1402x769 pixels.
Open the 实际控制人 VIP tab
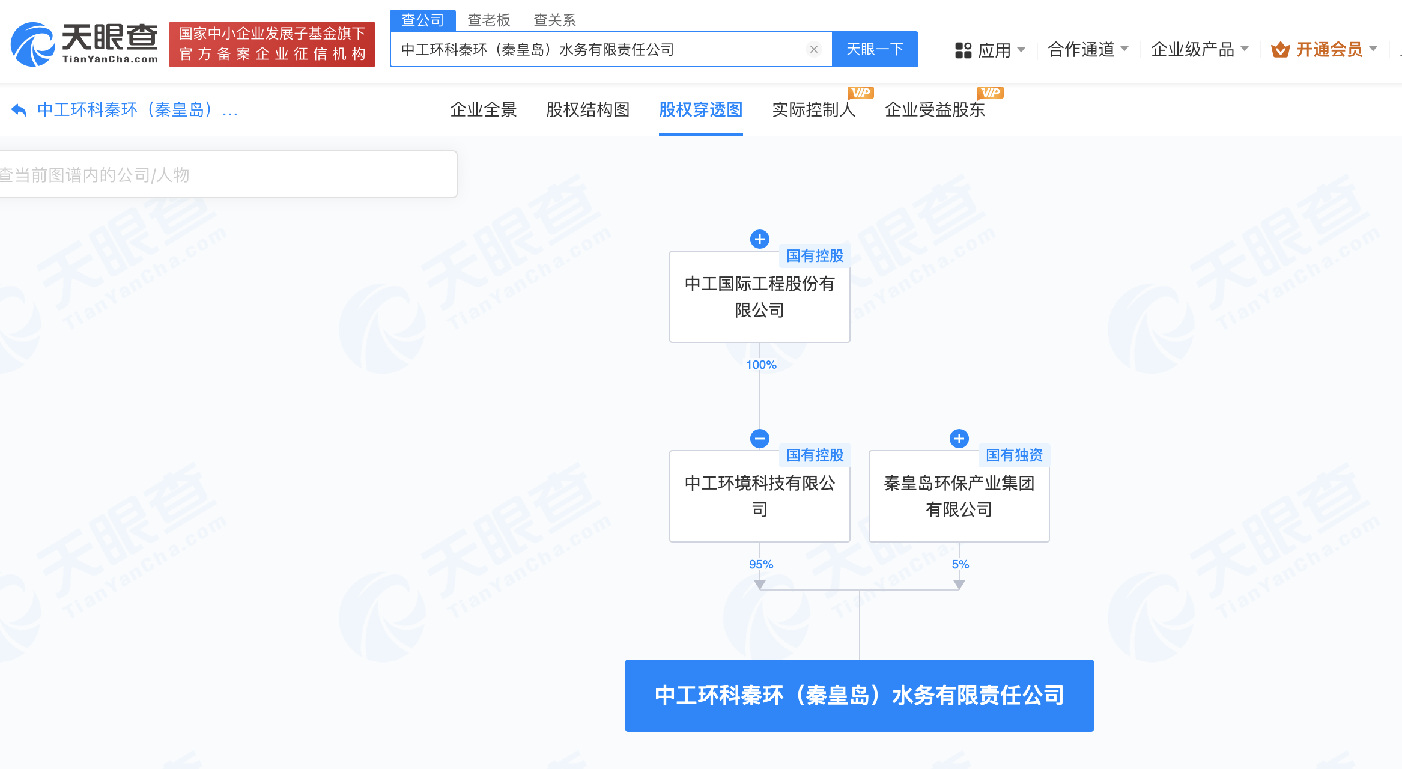tap(813, 110)
